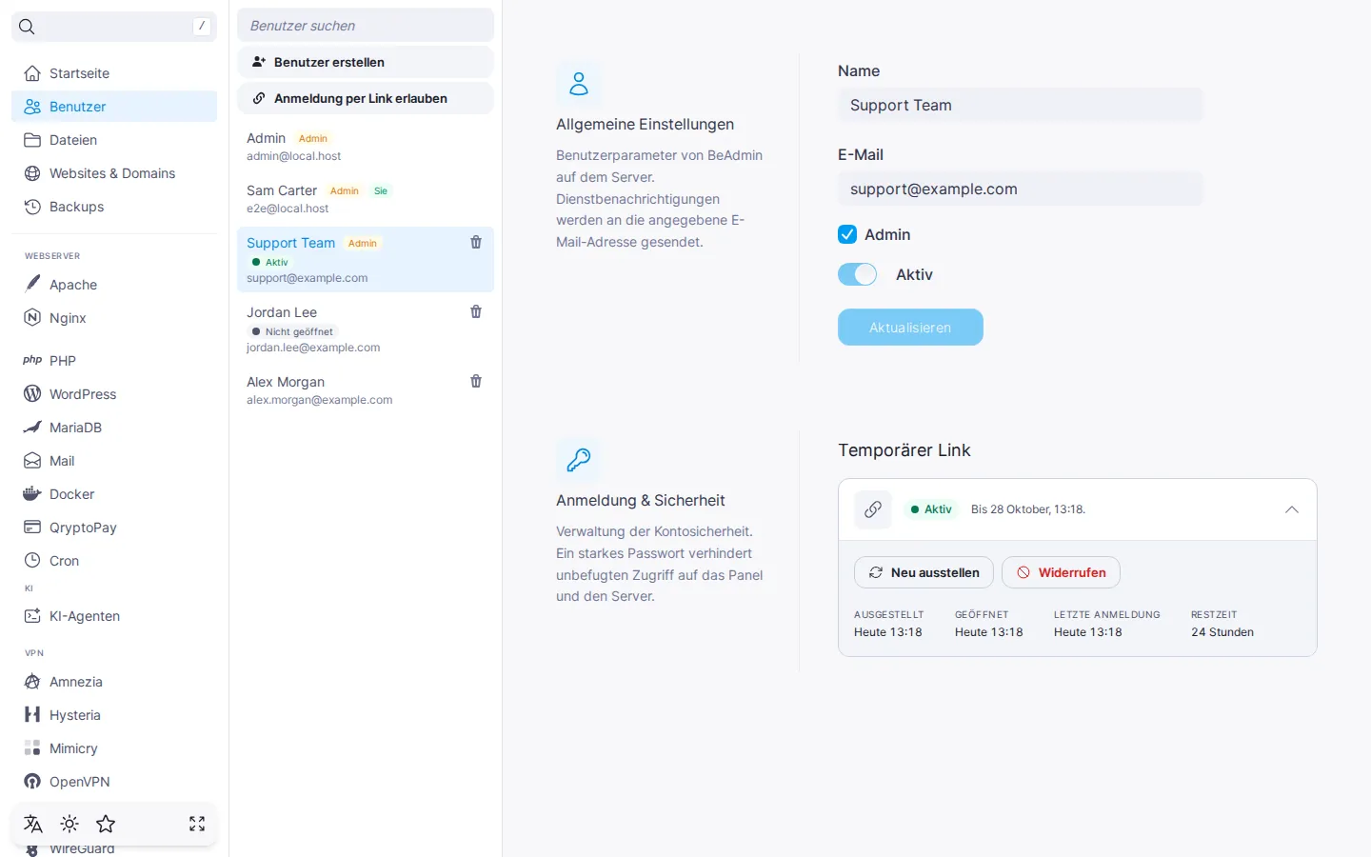Select the Sam Carter user
Screen dimensions: 1371x857
366,199
